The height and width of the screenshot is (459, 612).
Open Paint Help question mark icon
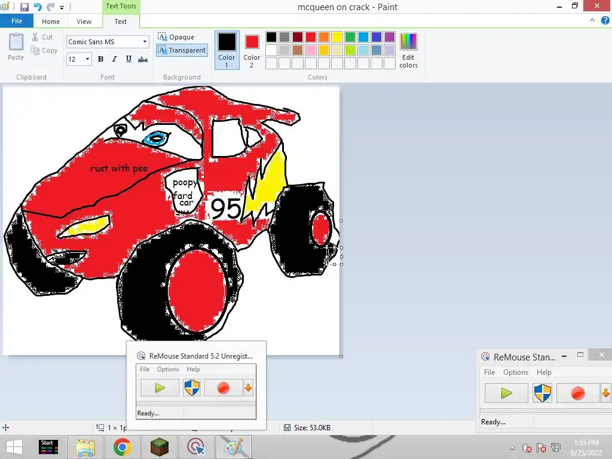click(x=605, y=21)
